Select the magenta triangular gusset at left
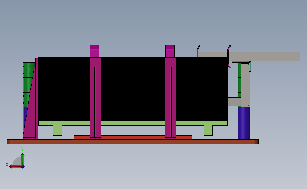Image resolution: width=307 pixels, height=189 pixels. tap(31, 110)
